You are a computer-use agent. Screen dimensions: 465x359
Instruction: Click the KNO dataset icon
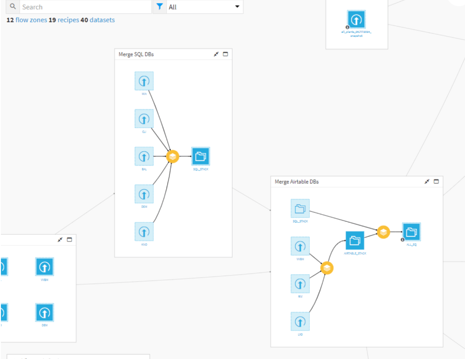(x=144, y=231)
